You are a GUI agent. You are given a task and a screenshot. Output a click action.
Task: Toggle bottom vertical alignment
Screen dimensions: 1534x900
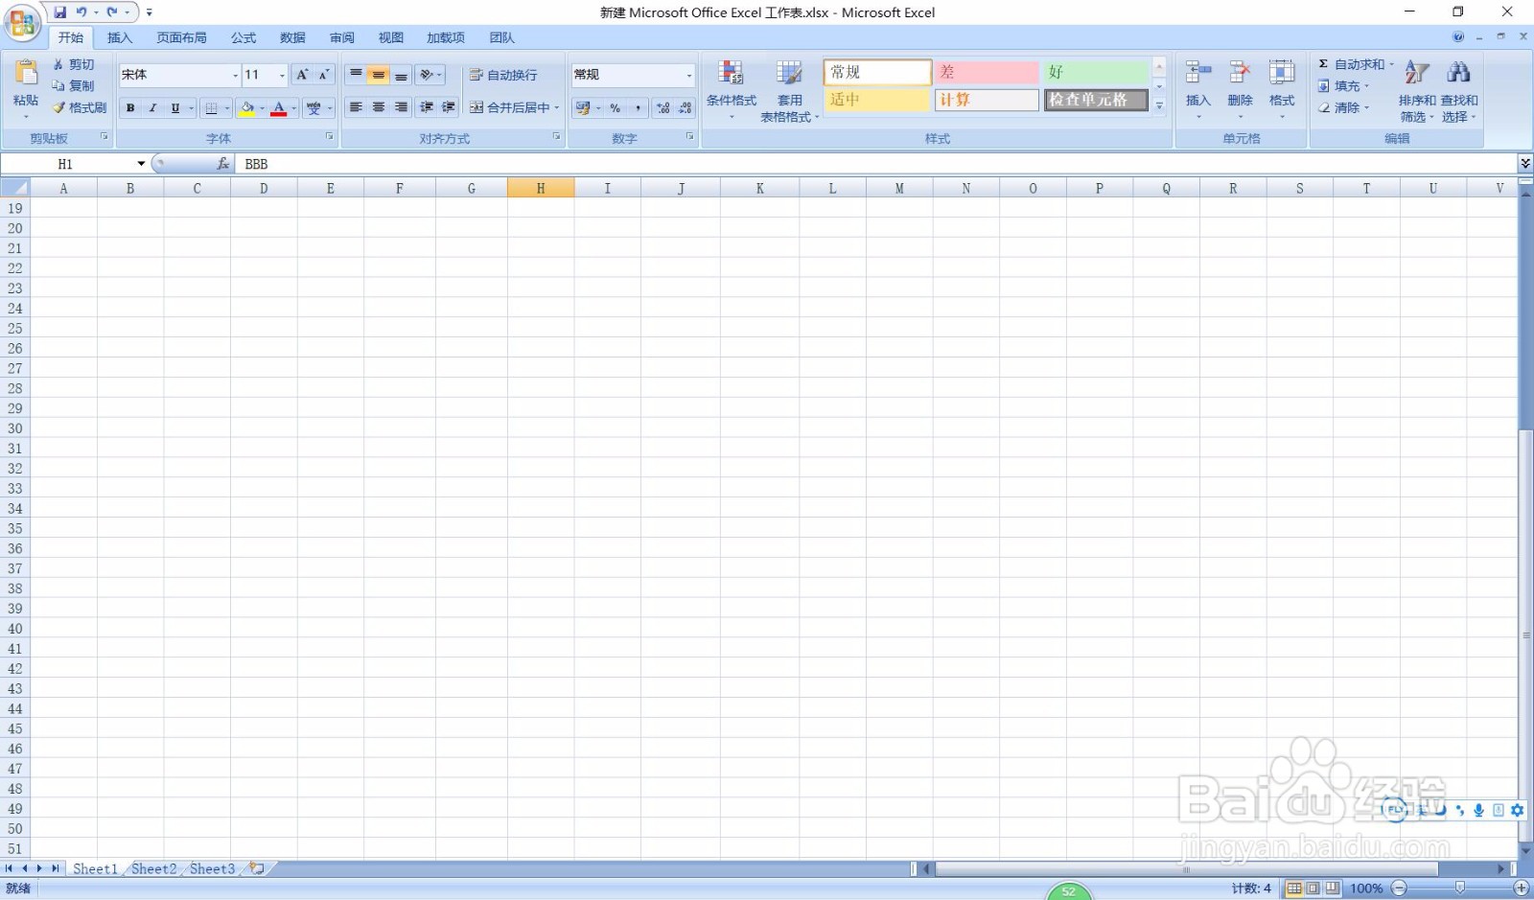pos(401,75)
